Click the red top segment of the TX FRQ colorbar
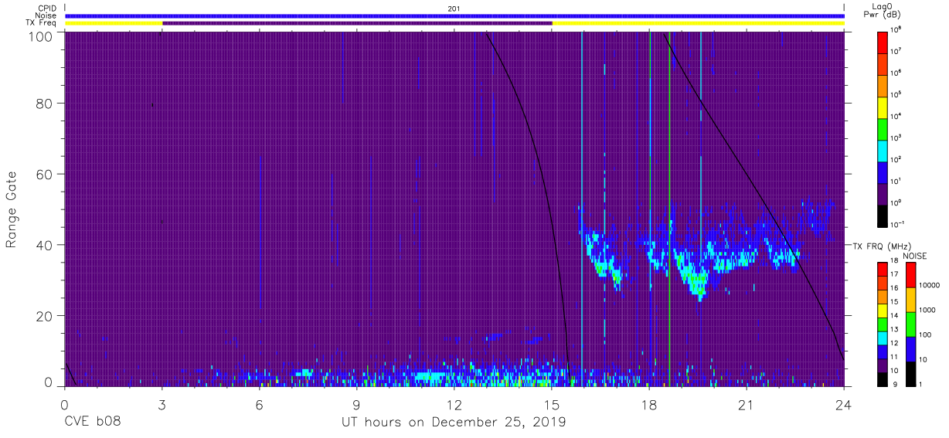 tap(882, 270)
